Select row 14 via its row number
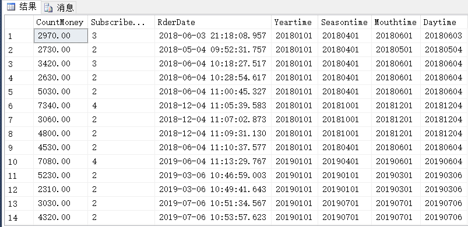Viewport: 468px width, 227px height. coord(19,218)
